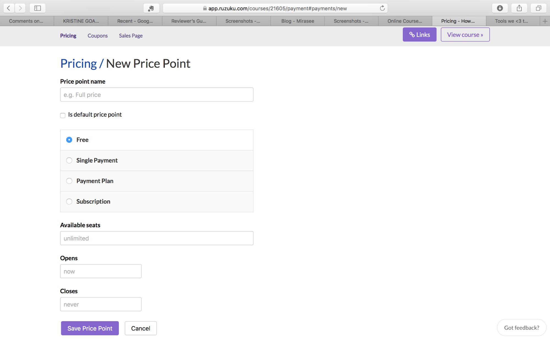The width and height of the screenshot is (550, 343).
Task: Click the reader view icon
Action: (x=38, y=8)
